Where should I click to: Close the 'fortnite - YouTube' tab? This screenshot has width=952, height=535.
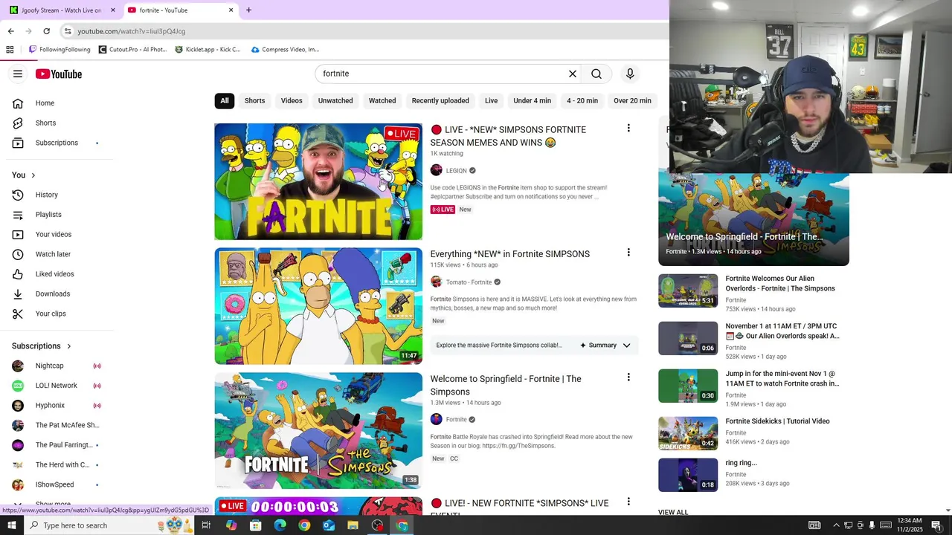[x=231, y=10]
